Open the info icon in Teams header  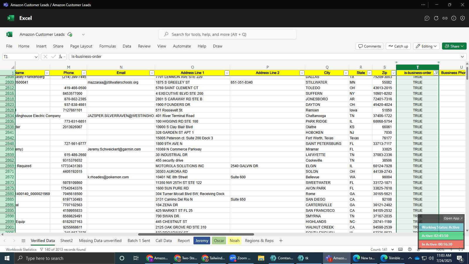454,18
